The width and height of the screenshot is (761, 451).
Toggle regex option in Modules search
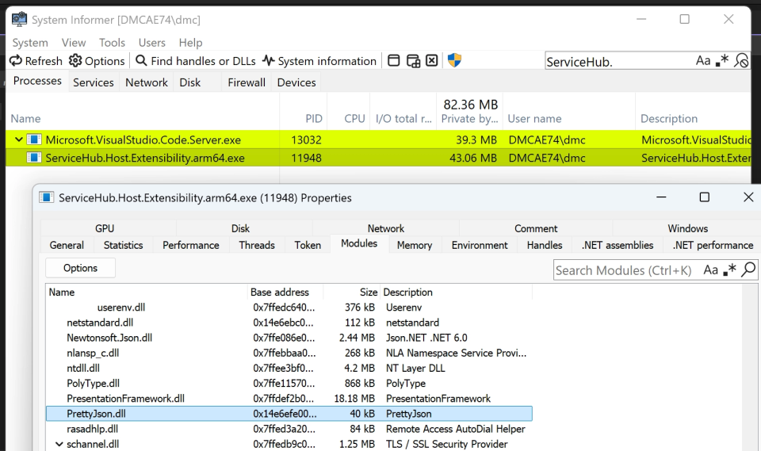point(729,270)
